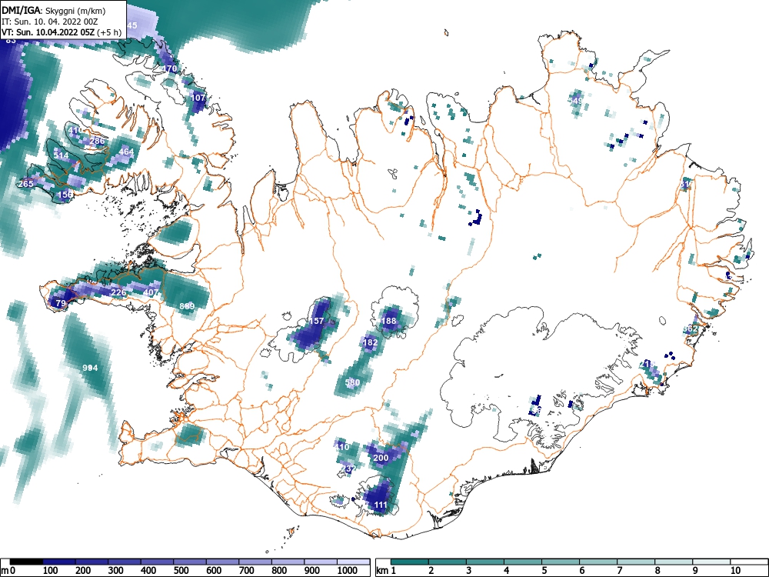Click the 464 visibility value on the map
This screenshot has width=769, height=577.
coord(127,152)
